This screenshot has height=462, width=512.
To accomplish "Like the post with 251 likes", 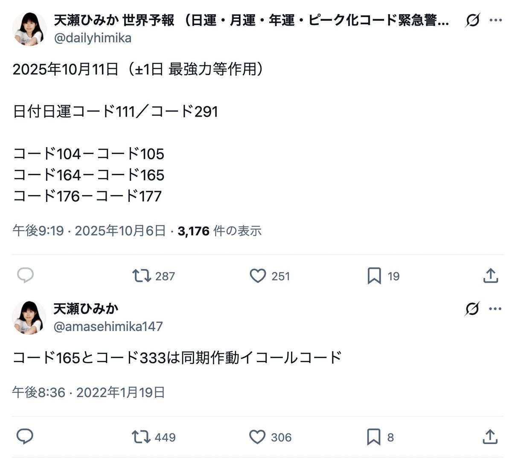I will point(258,276).
